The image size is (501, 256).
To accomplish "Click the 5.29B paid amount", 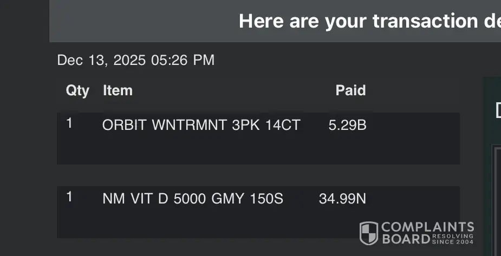I will click(347, 125).
